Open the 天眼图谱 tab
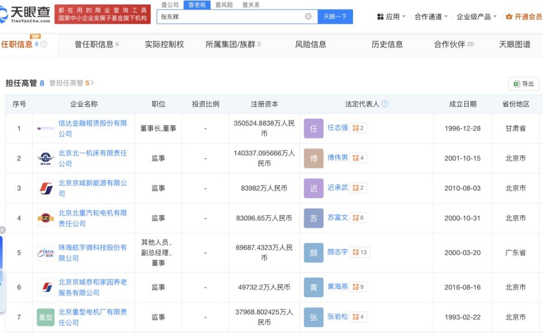This screenshot has height=333, width=543. [515, 44]
